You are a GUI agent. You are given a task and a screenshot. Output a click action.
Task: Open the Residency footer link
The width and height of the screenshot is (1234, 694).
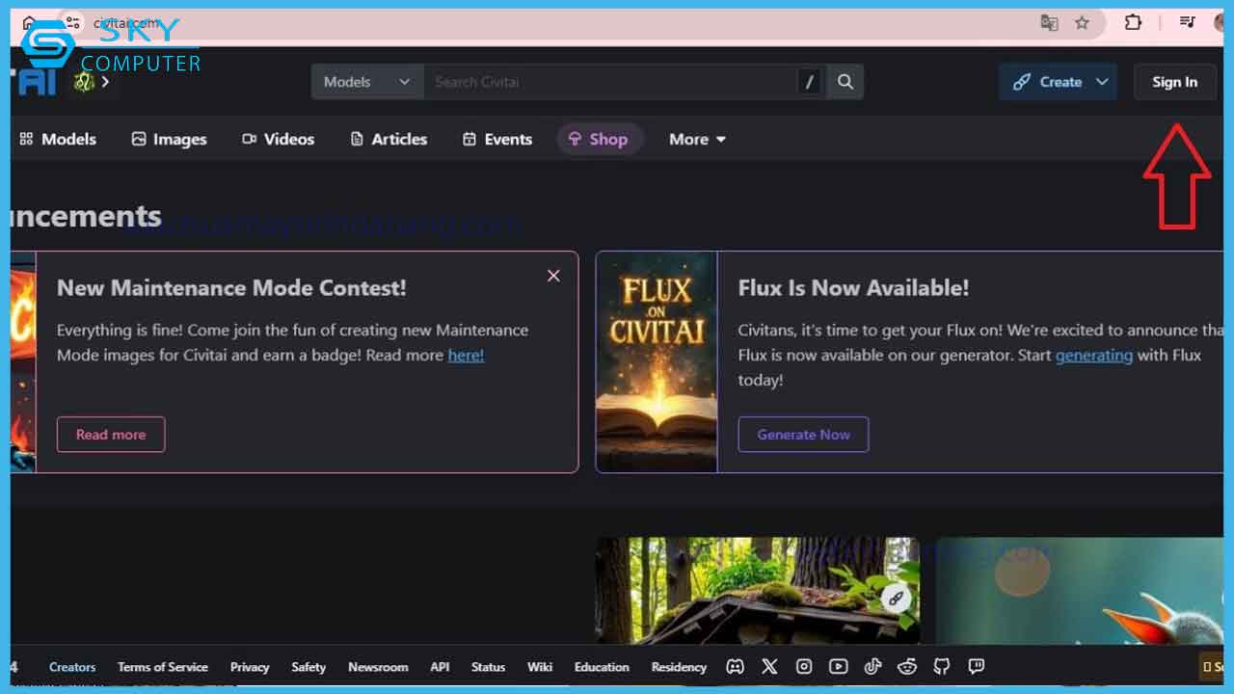[679, 667]
